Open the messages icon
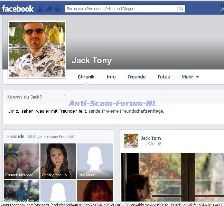The width and height of the screenshot is (224, 206). (49, 9)
